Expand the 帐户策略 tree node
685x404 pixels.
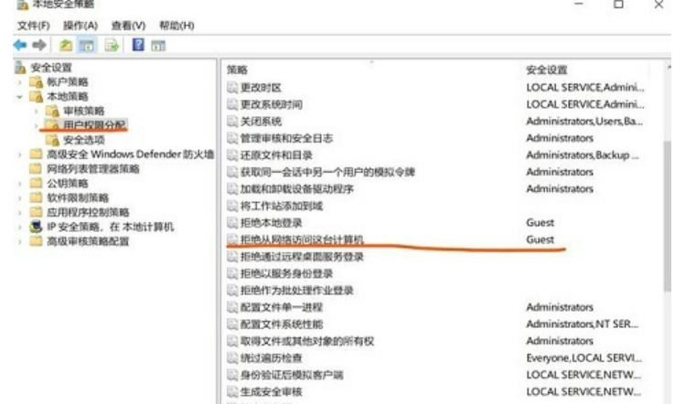pyautogui.click(x=20, y=82)
